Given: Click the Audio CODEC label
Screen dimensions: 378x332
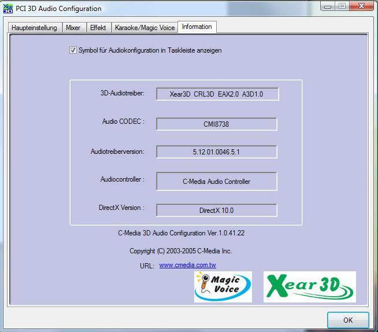Looking at the screenshot, I should click(124, 121).
